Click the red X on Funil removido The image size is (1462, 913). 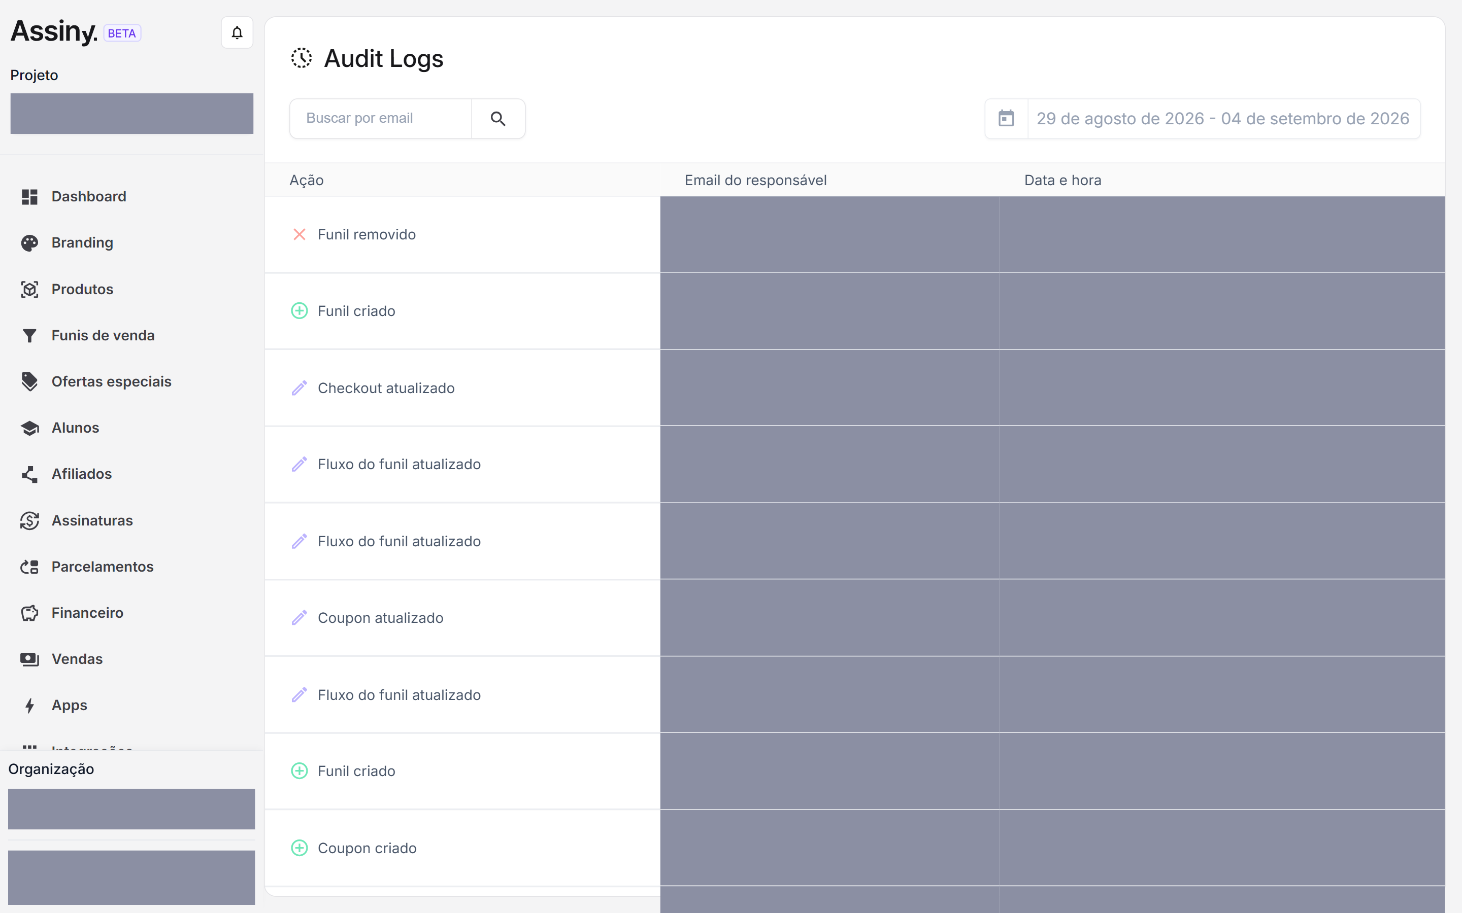point(300,234)
